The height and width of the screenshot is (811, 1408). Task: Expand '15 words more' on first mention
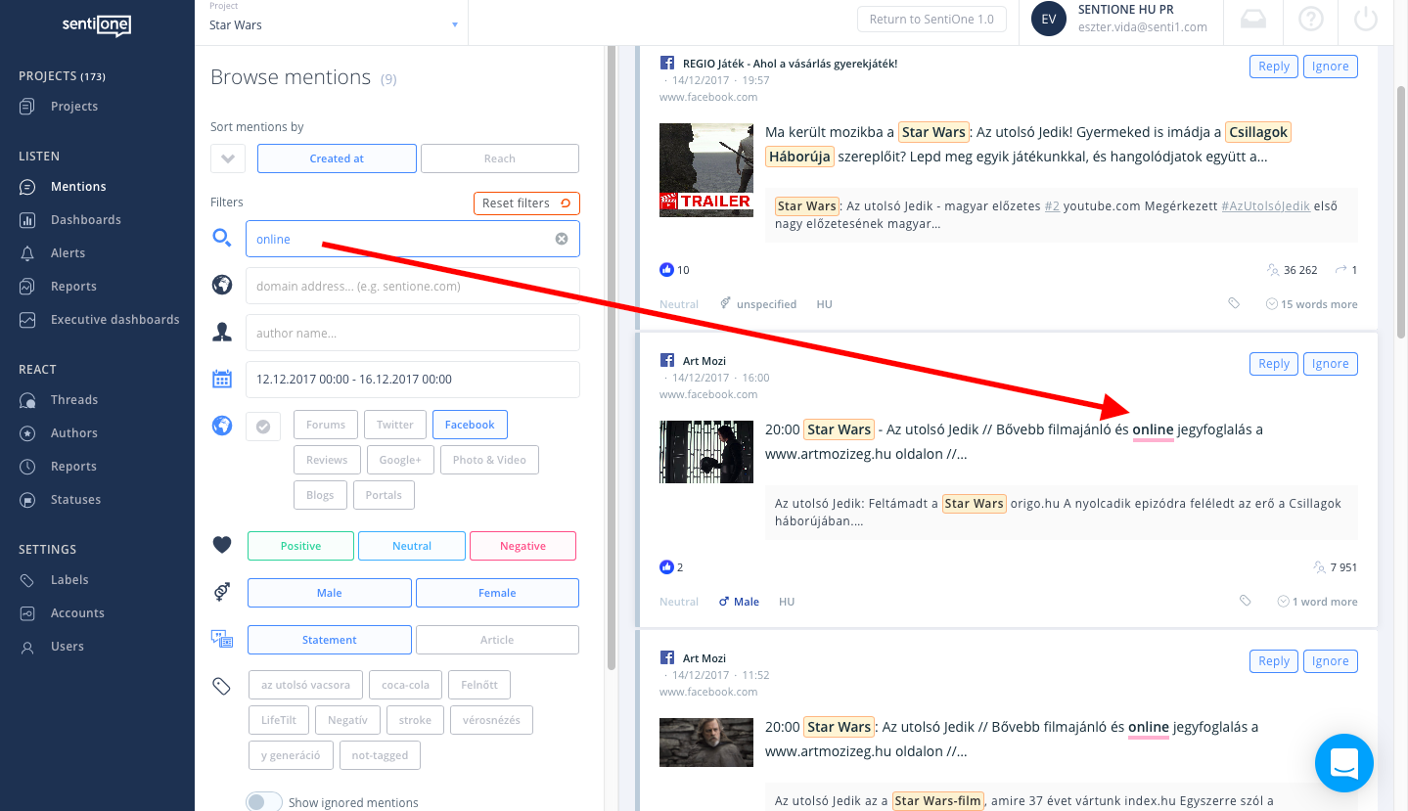1311,304
